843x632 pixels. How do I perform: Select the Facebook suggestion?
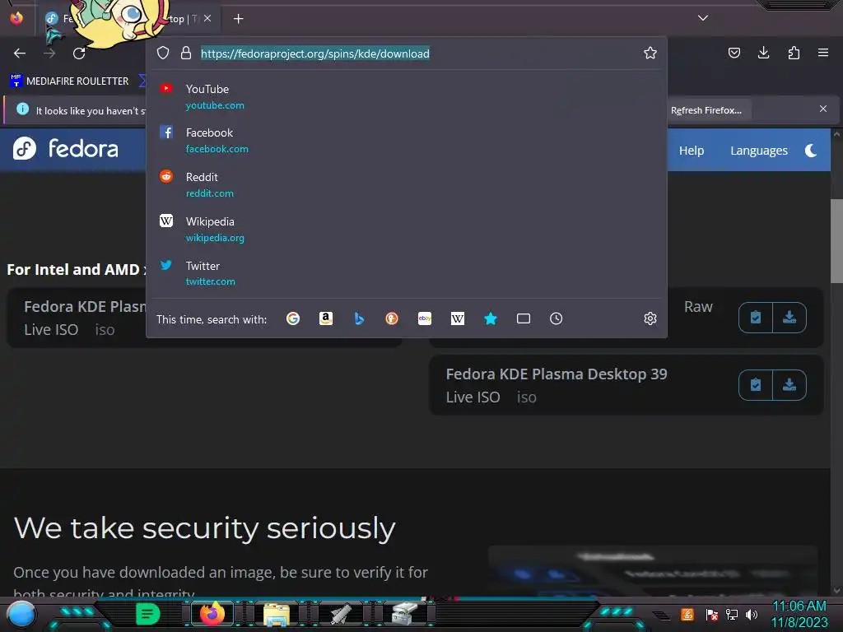(407, 140)
